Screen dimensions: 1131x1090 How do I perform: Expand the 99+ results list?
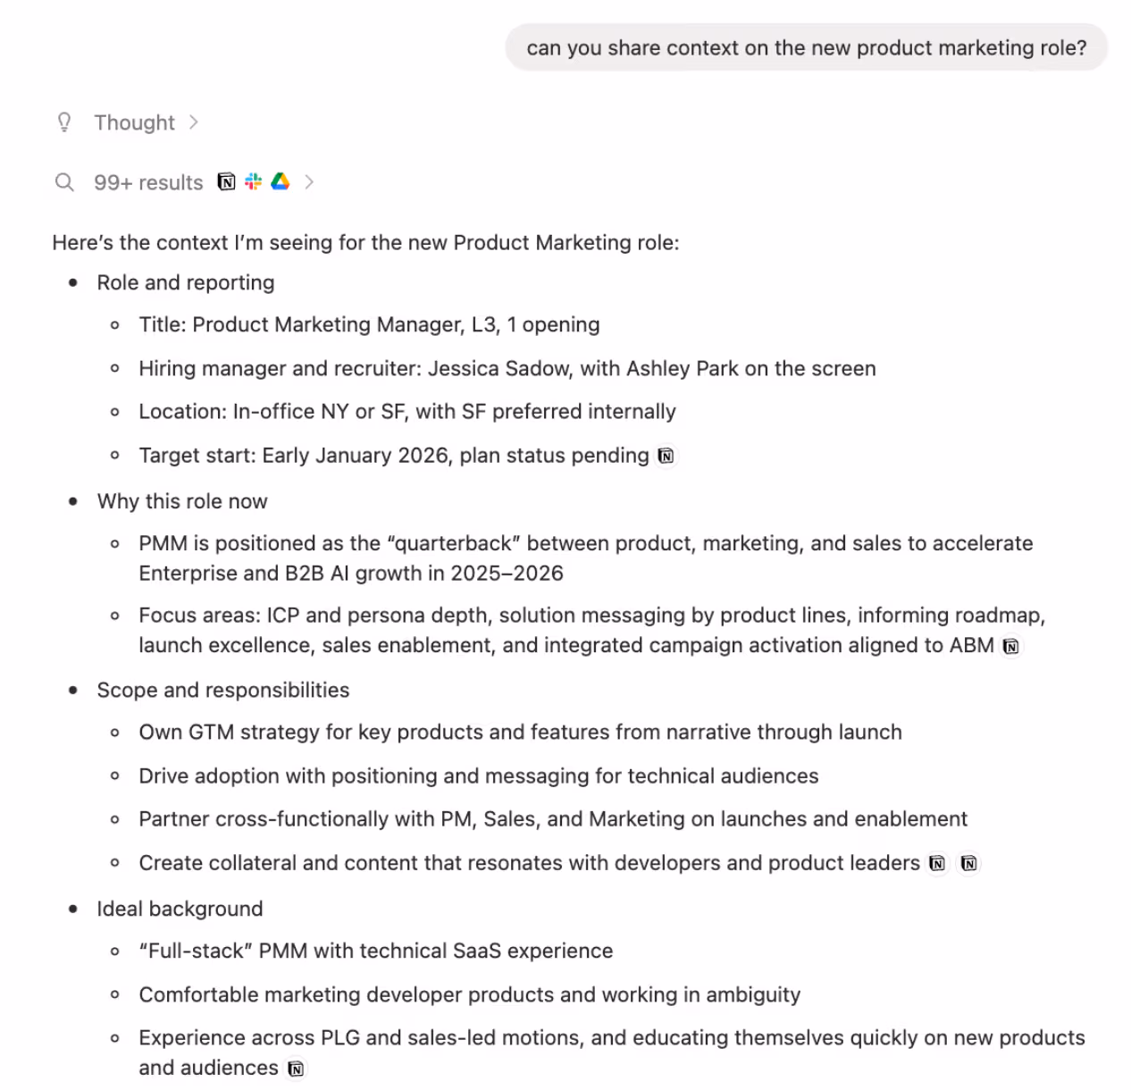(309, 181)
